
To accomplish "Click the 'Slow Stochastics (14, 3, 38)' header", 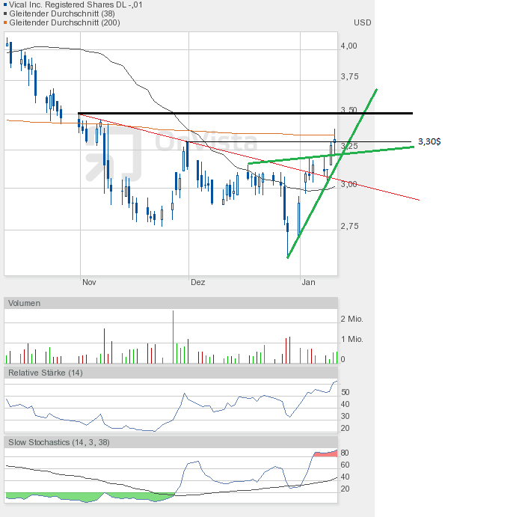I will tap(59, 442).
